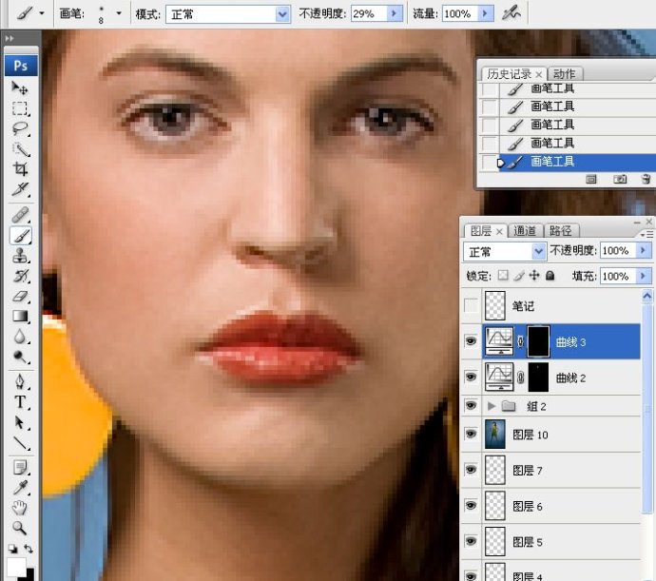Screen dimensions: 656x581
Task: Show the 笔记 layer visibility
Action: coord(471,306)
